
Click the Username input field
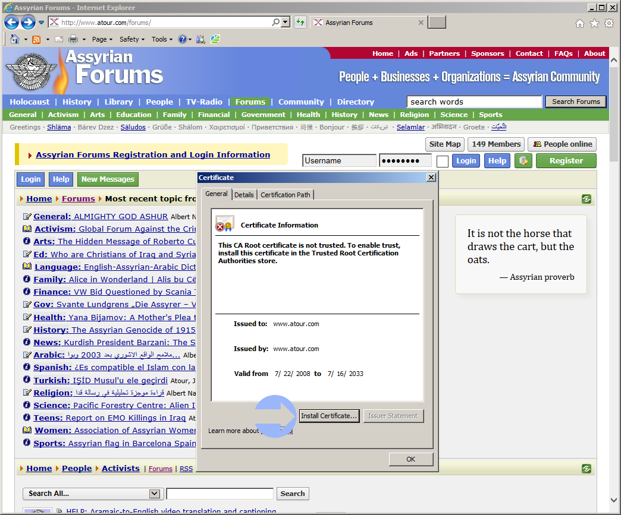tap(339, 160)
